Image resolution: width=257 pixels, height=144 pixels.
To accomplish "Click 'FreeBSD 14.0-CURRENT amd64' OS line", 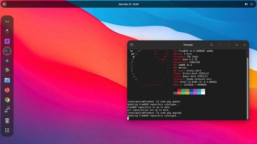I will coord(196,51).
